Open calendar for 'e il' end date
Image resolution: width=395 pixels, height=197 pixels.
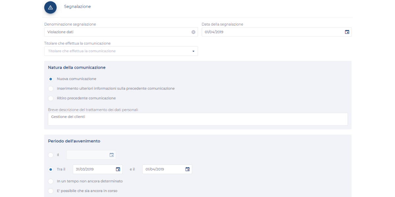click(187, 169)
